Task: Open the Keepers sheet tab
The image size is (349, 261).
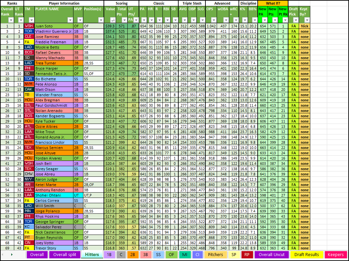Action: coord(336,254)
